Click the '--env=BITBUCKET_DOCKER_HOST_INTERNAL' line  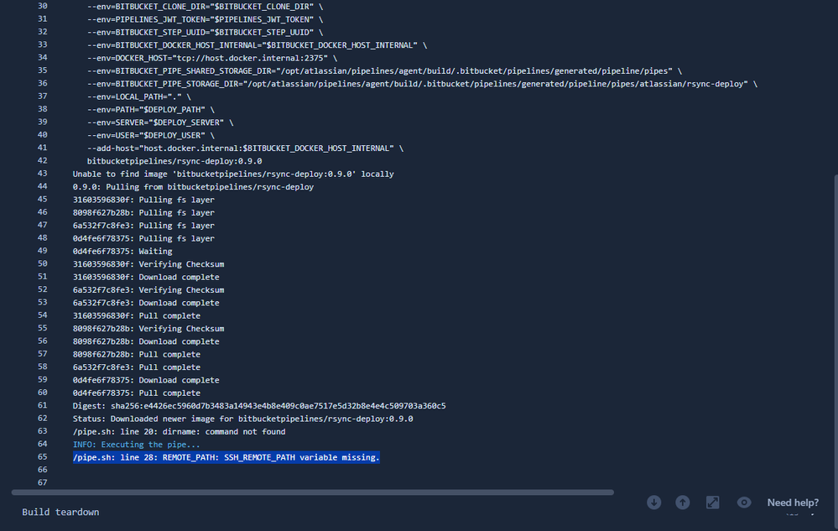tap(257, 45)
